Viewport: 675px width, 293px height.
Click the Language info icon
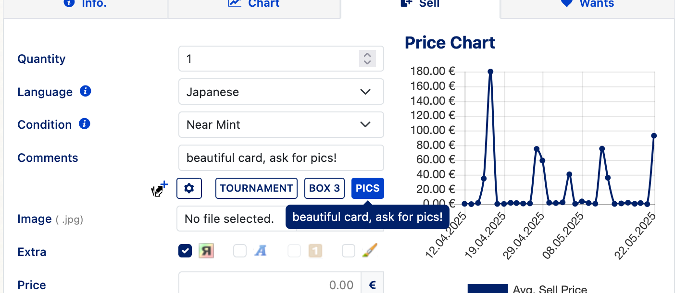pyautogui.click(x=86, y=91)
